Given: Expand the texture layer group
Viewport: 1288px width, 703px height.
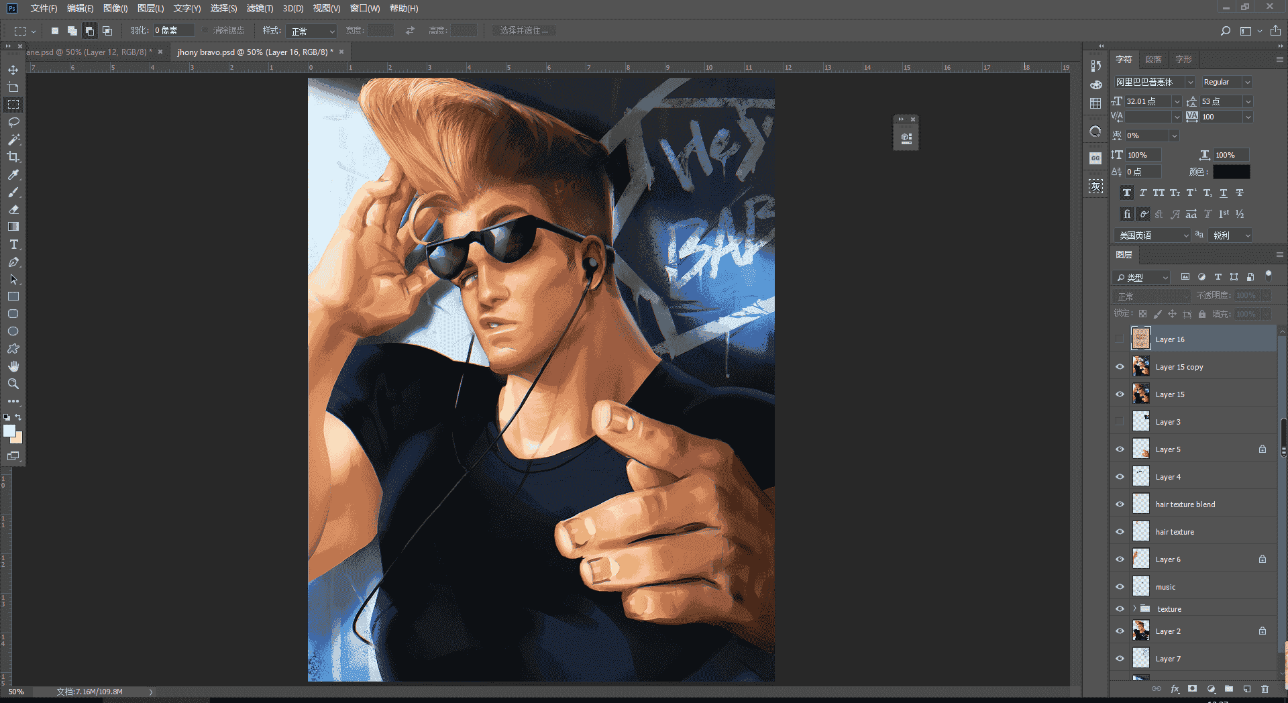Looking at the screenshot, I should coord(1135,608).
